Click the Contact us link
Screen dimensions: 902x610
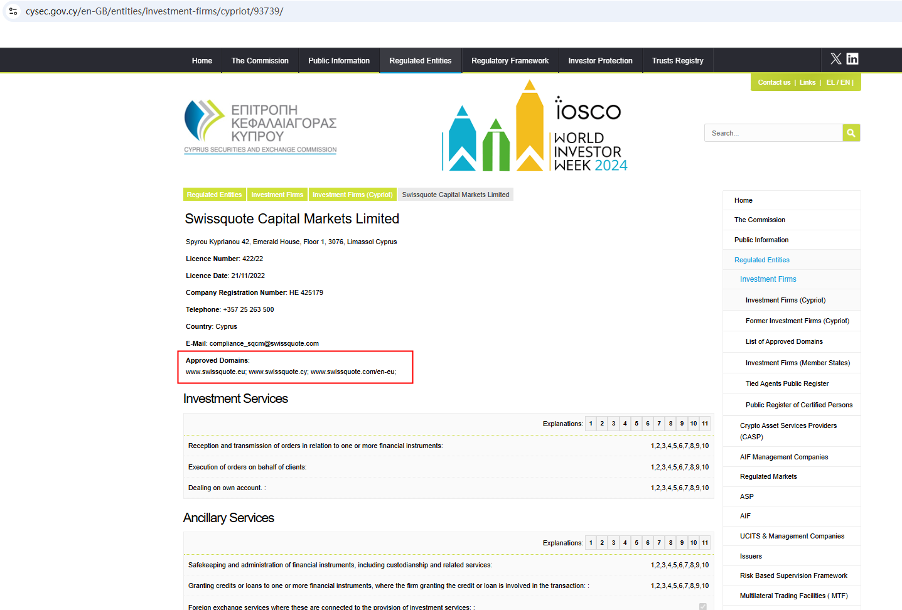coord(774,82)
